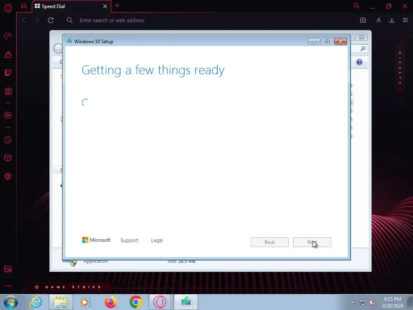Open History clock icon in sidebar
This screenshot has width=413, height=310.
pyautogui.click(x=8, y=140)
